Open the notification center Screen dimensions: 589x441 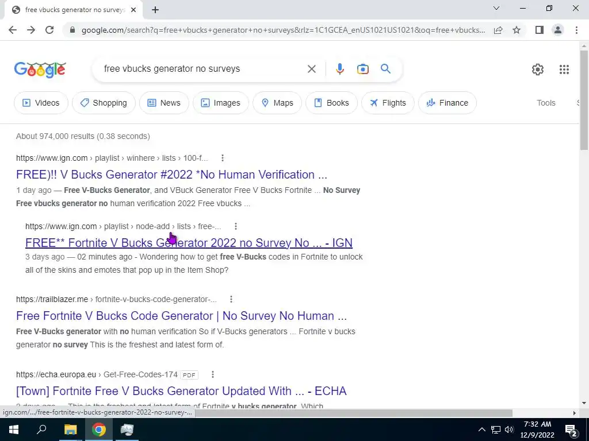[571, 430]
